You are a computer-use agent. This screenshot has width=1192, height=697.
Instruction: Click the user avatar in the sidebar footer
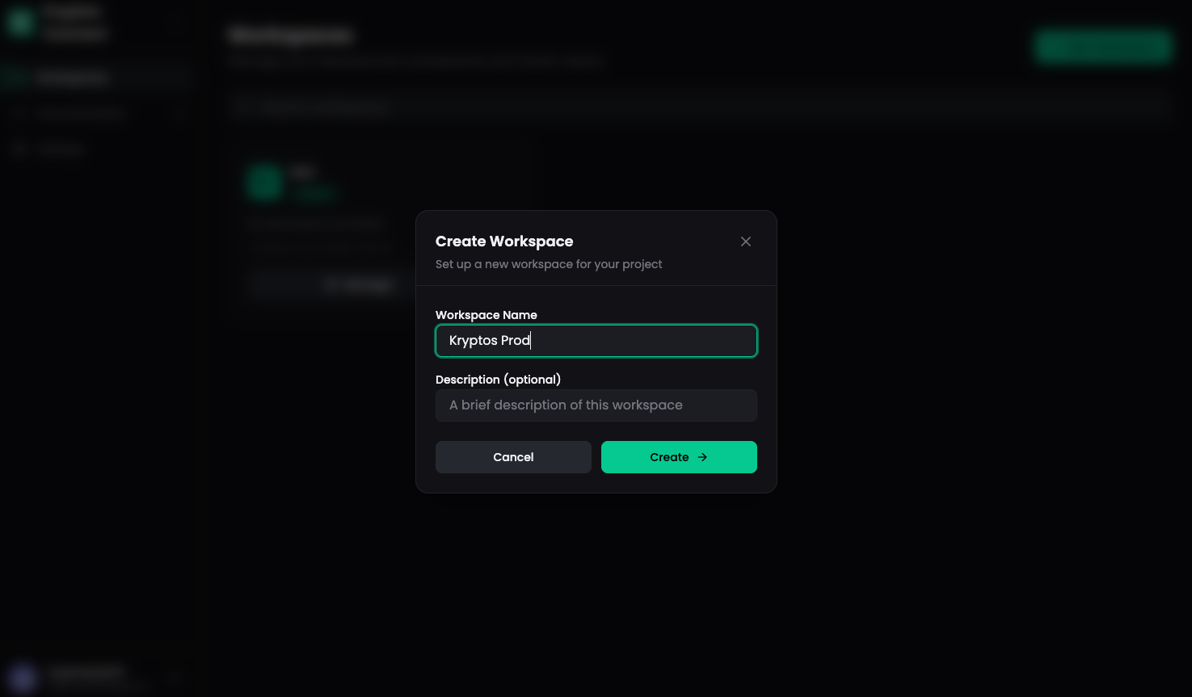tap(22, 678)
